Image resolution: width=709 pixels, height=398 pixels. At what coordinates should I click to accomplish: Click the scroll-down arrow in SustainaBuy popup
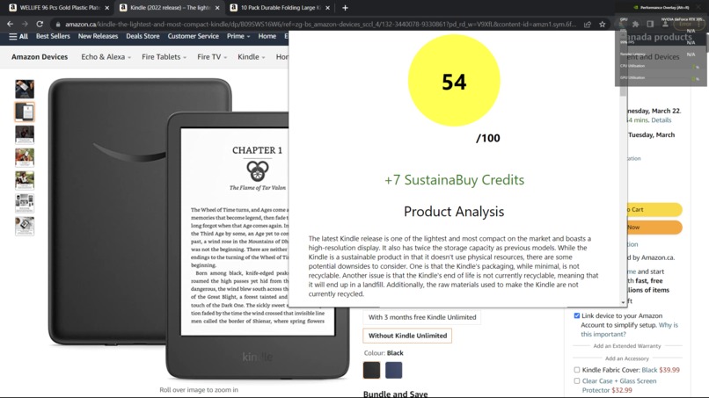[x=623, y=302]
